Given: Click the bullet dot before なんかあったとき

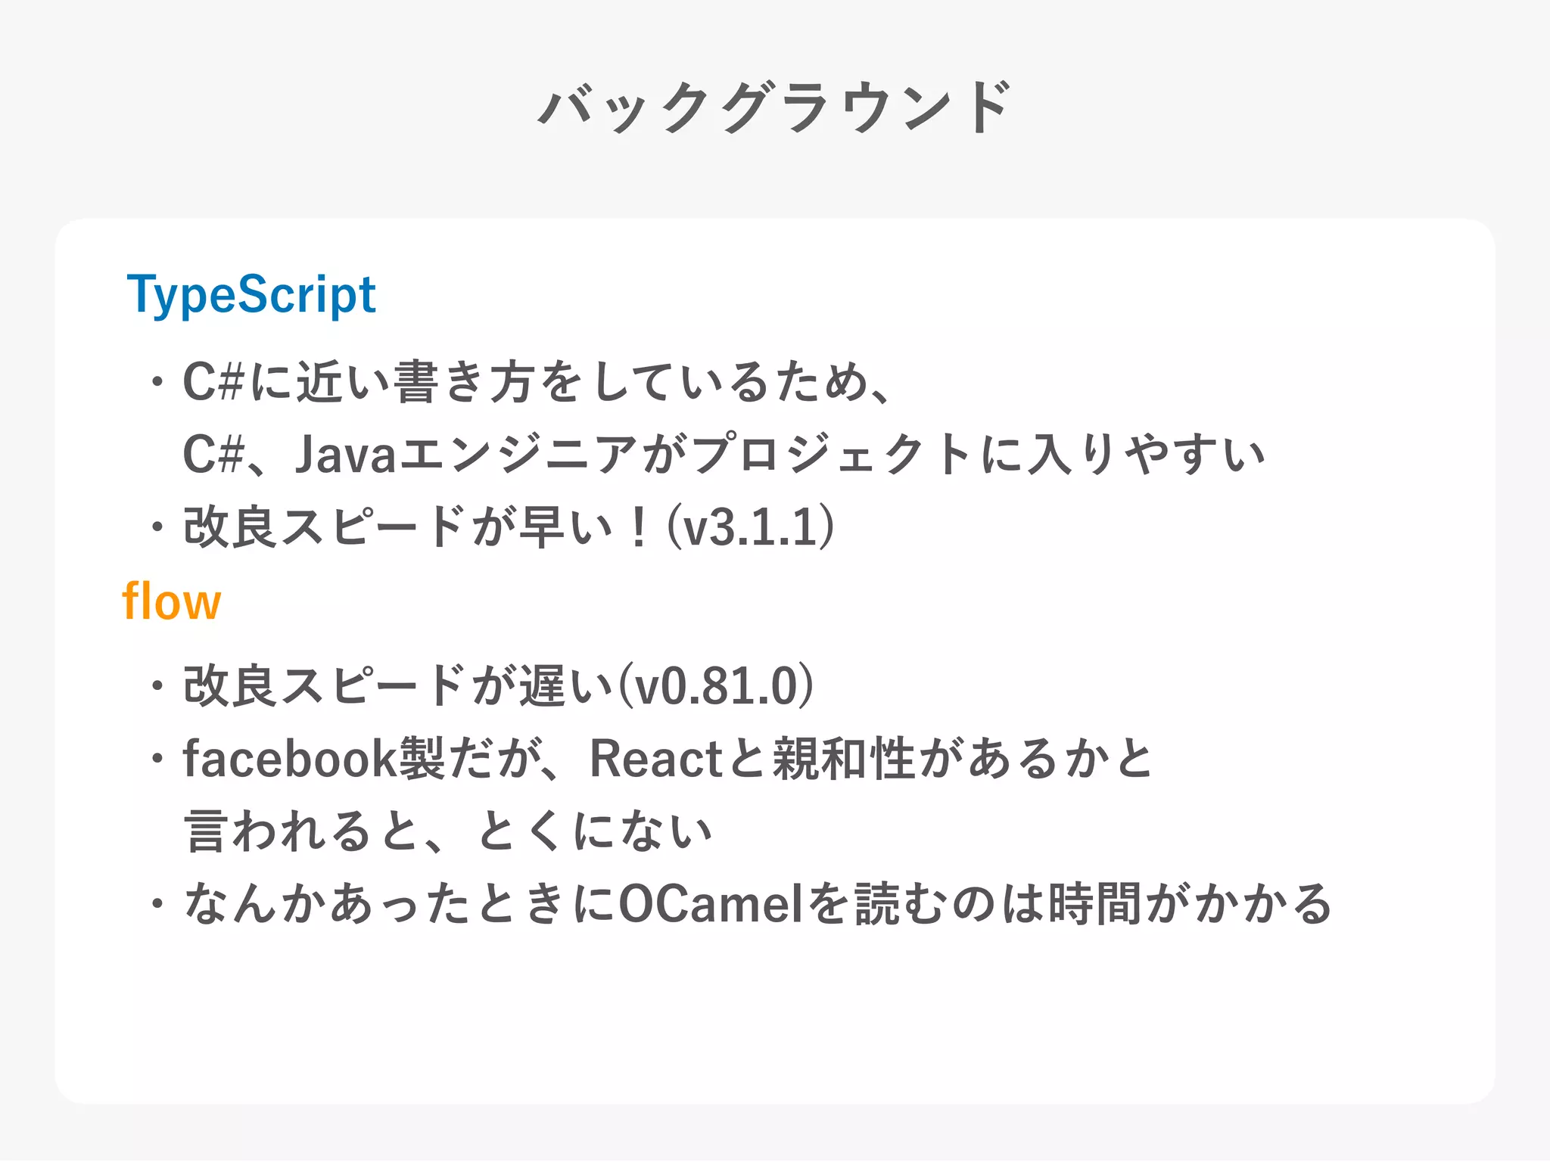Looking at the screenshot, I should pos(157,904).
